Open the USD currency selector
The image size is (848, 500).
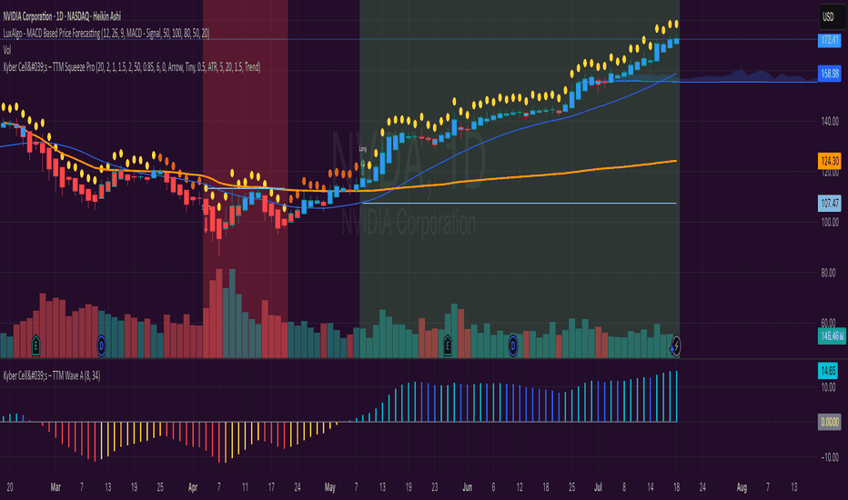click(832, 16)
